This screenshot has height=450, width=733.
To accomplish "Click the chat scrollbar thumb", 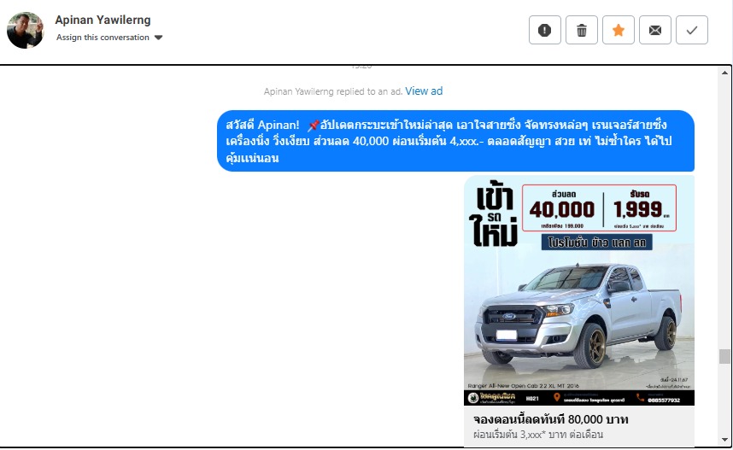I will click(724, 356).
